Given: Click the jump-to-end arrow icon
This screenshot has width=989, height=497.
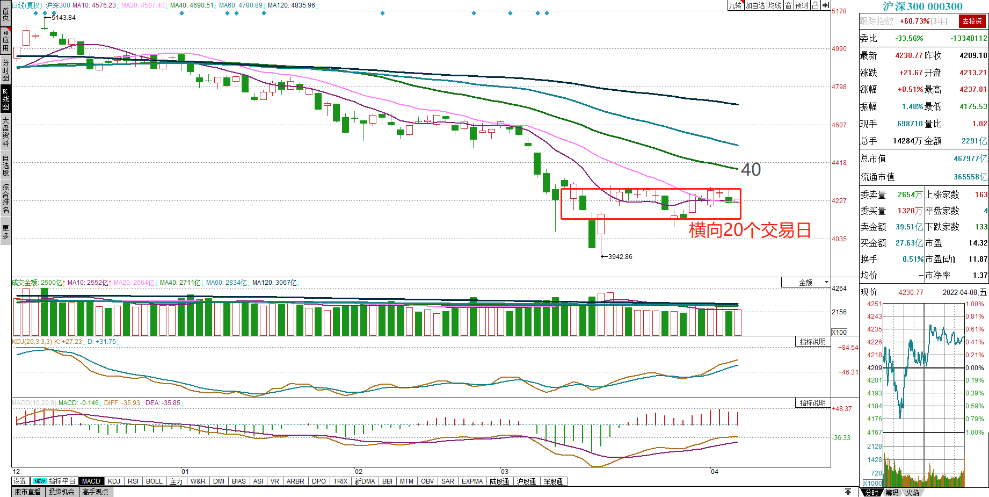Looking at the screenshot, I should (826, 5).
